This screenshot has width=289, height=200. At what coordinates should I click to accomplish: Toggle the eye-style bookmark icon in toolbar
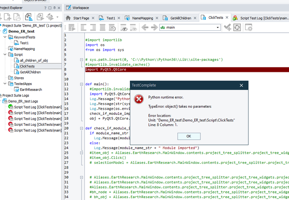[x=124, y=28]
